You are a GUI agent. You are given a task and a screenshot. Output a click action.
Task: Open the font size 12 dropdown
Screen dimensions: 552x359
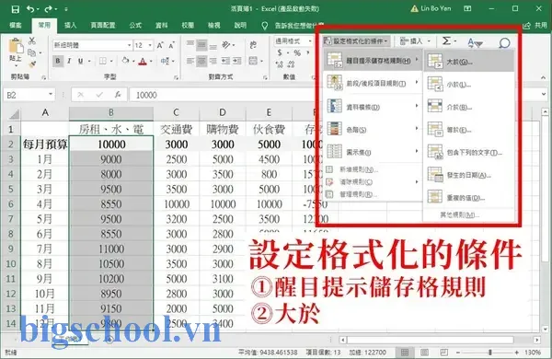tap(150, 45)
